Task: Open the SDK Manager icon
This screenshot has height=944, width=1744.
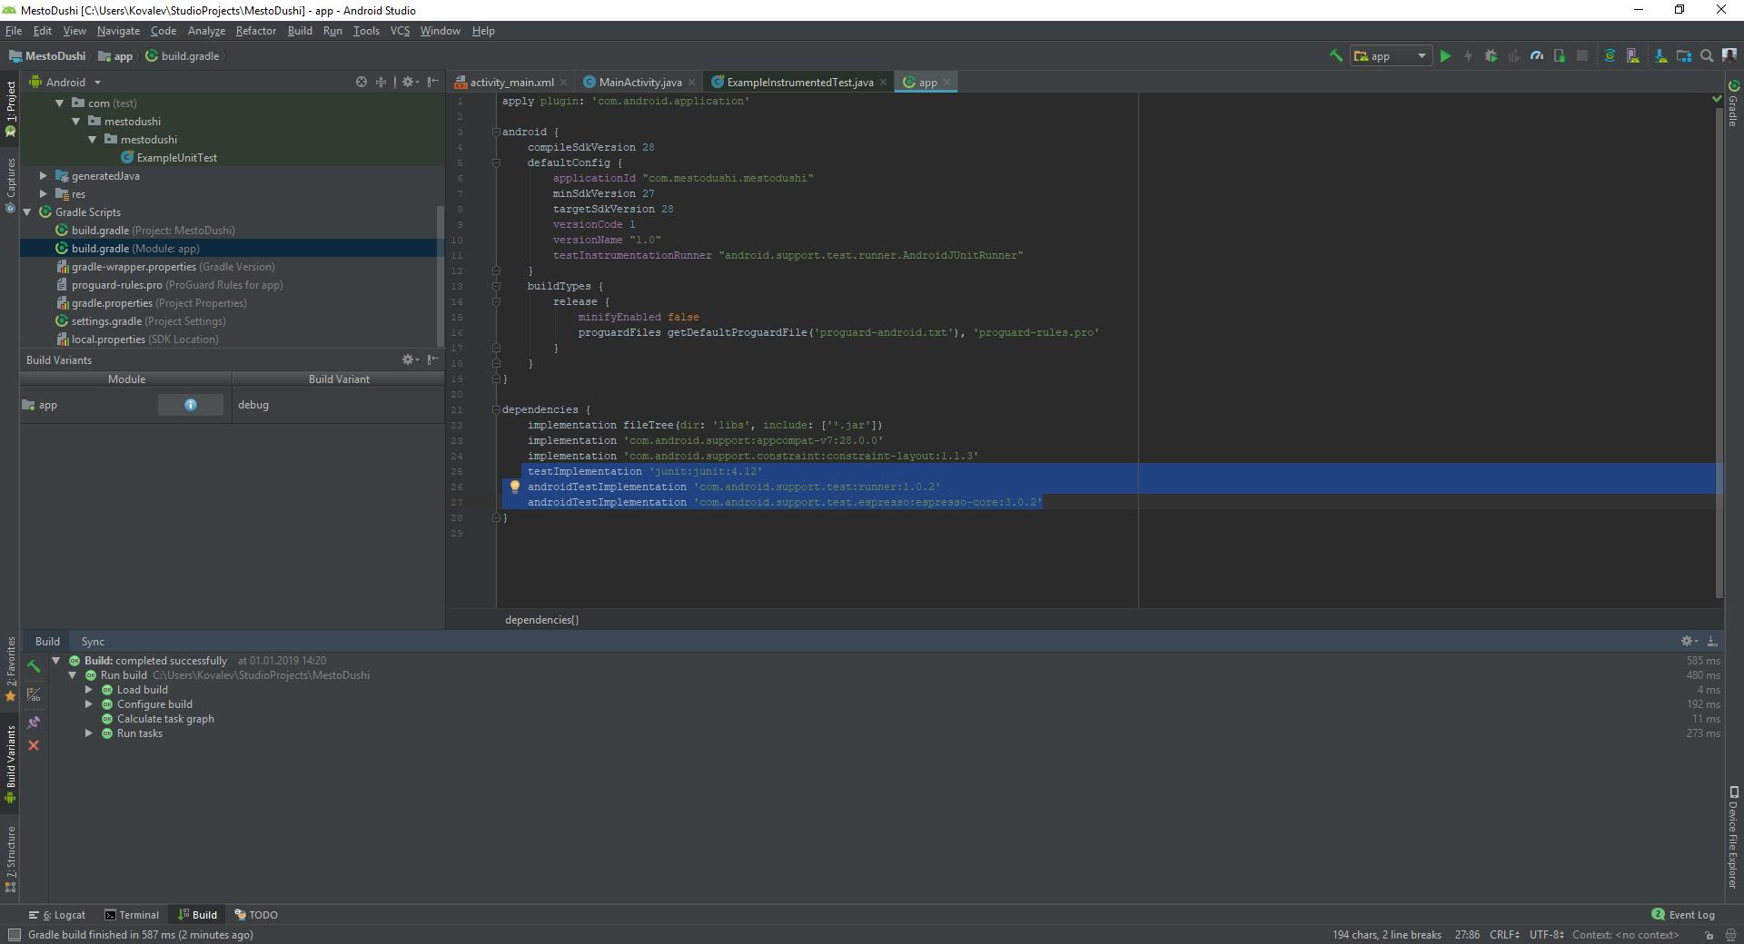Action: click(x=1660, y=56)
